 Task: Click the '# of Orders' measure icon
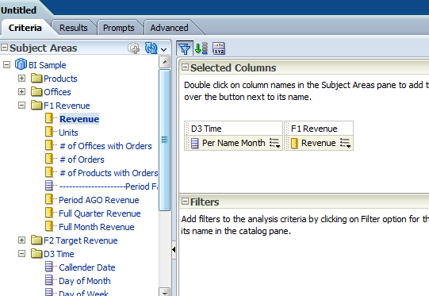pyautogui.click(x=49, y=159)
